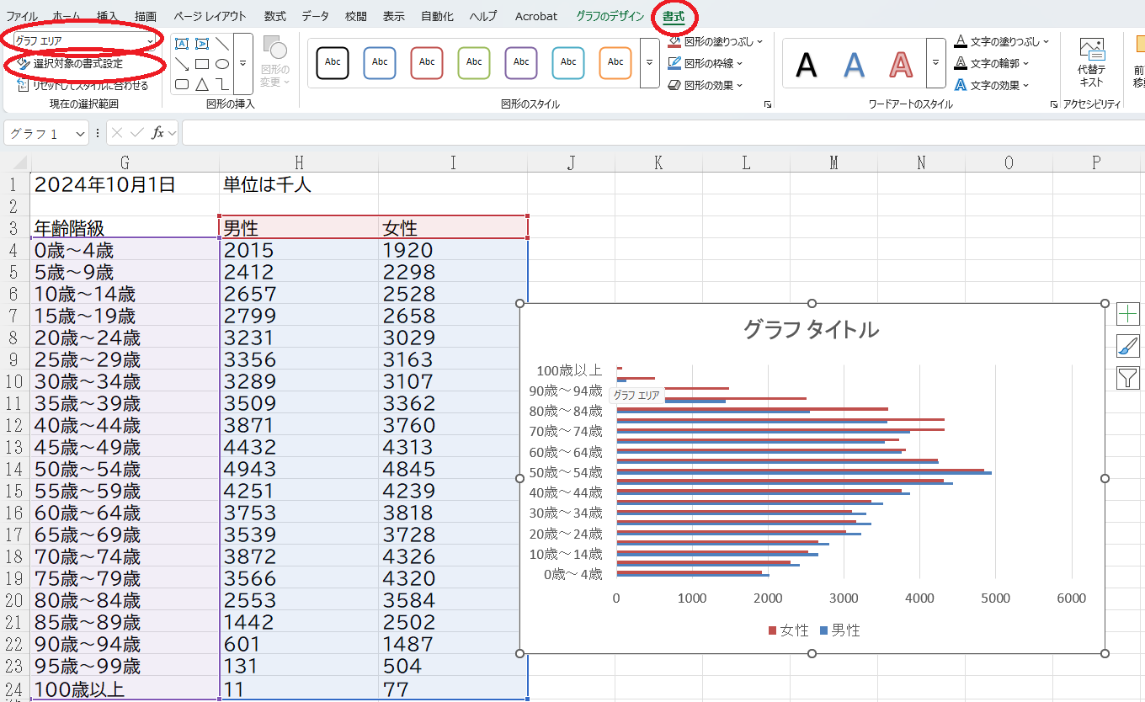The width and height of the screenshot is (1145, 702).
Task: Select cell with value 4943
Action: 298,469
